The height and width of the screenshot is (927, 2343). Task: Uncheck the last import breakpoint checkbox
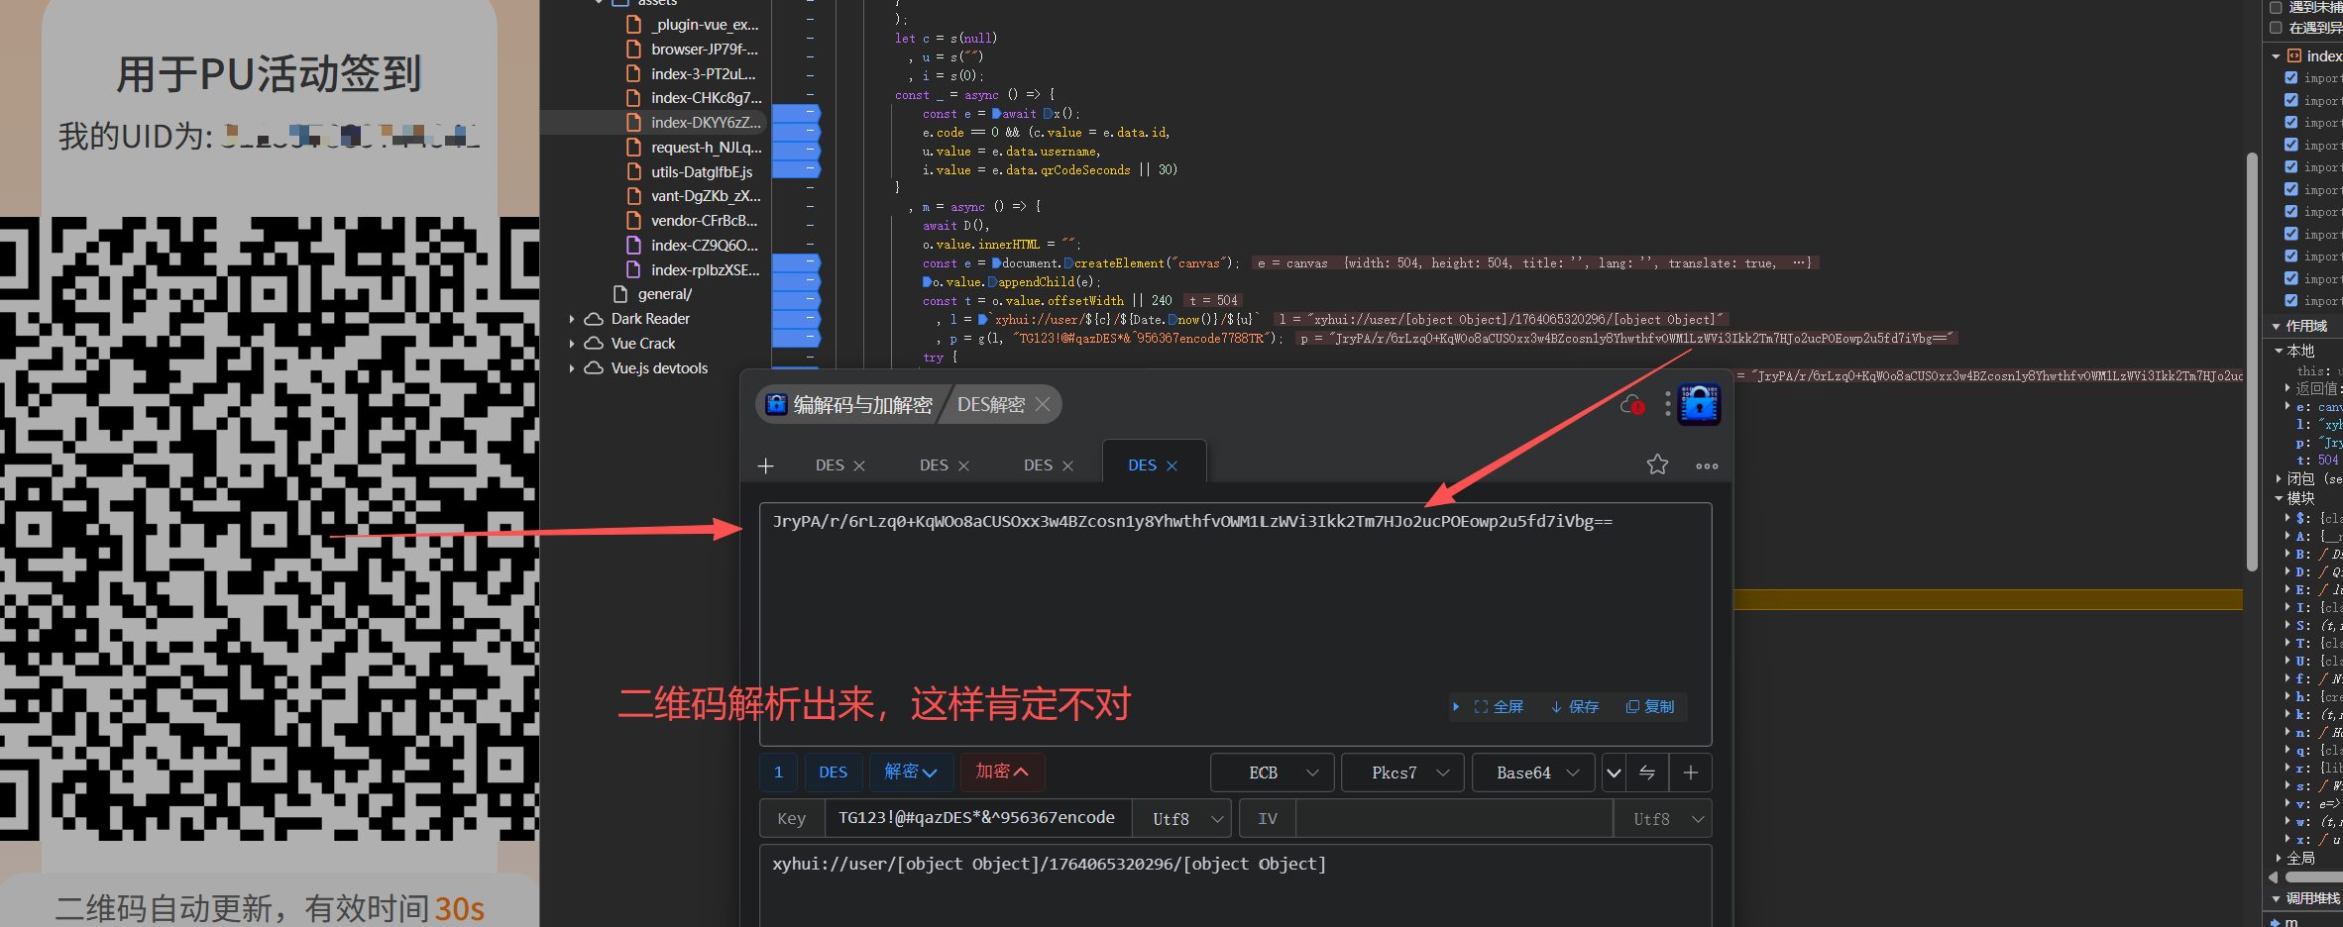point(2291,300)
